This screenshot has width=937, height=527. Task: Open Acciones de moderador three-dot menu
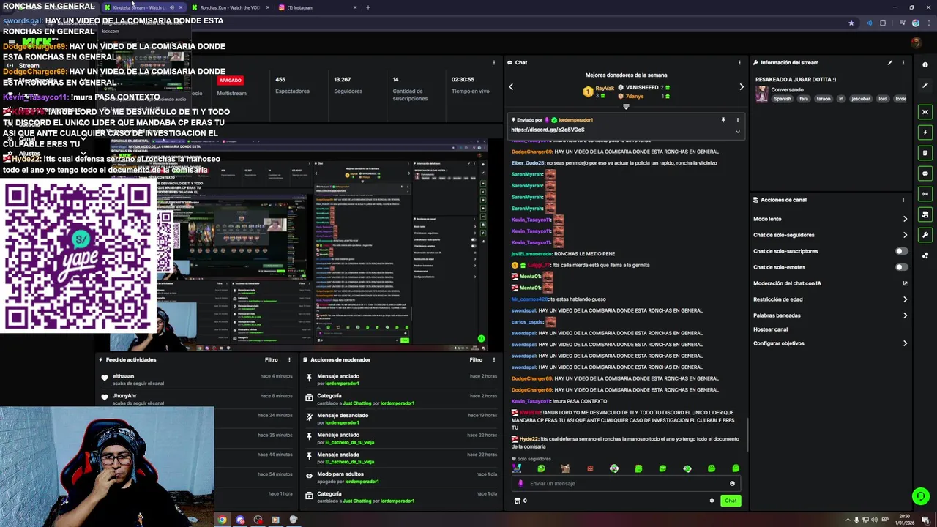point(494,359)
